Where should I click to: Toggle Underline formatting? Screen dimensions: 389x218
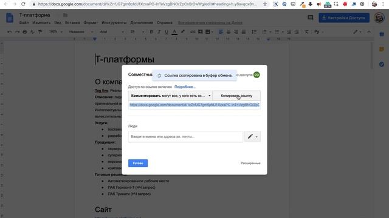click(x=167, y=31)
